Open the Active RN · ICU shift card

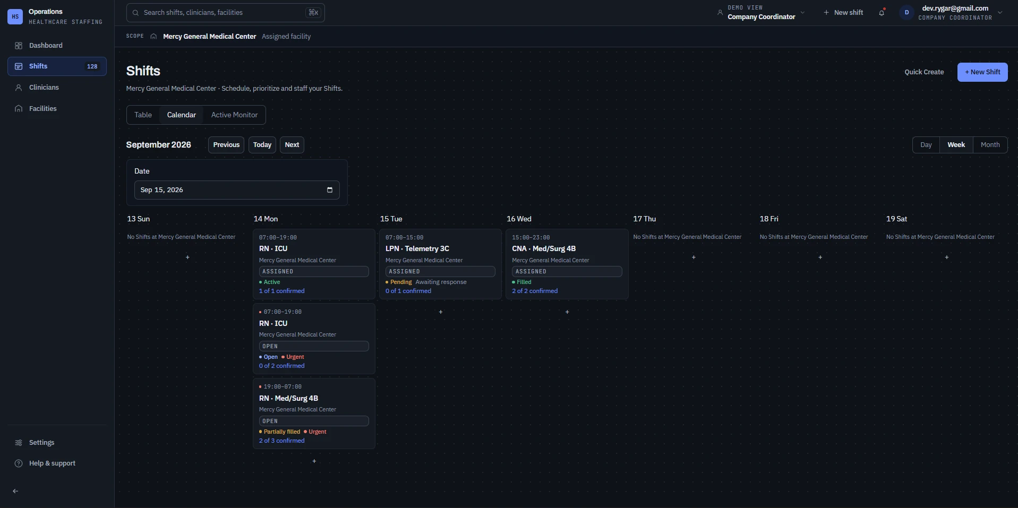tap(314, 264)
